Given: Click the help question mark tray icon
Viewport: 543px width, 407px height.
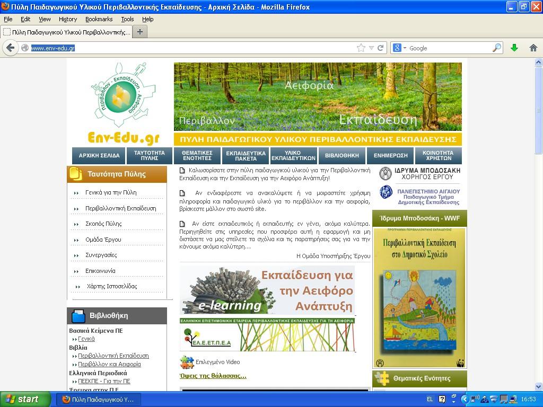Looking at the screenshot, I should (x=442, y=399).
